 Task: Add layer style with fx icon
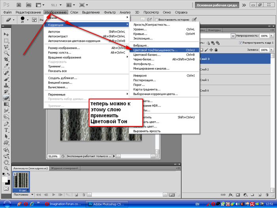coord(230,195)
